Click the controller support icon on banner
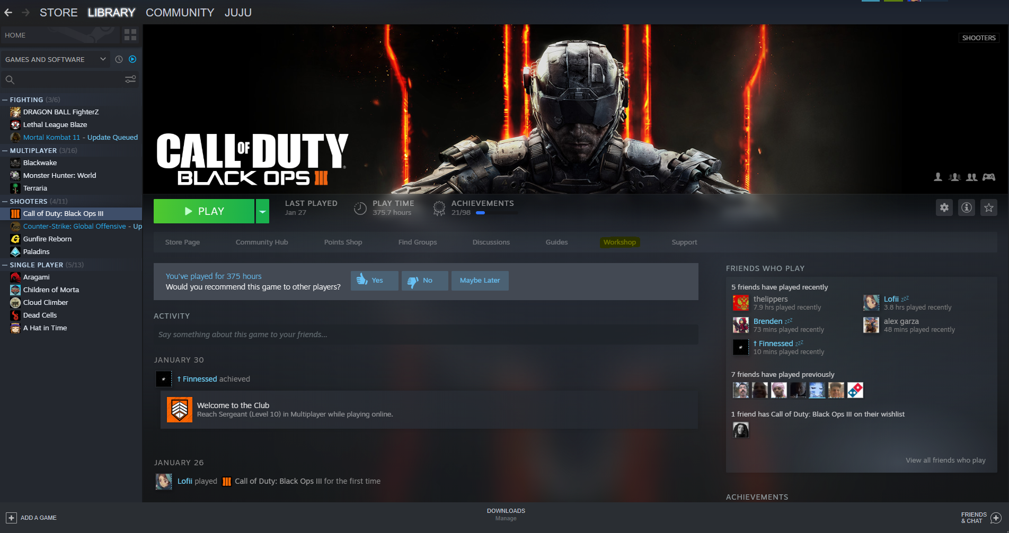Viewport: 1009px width, 533px height. 989,177
